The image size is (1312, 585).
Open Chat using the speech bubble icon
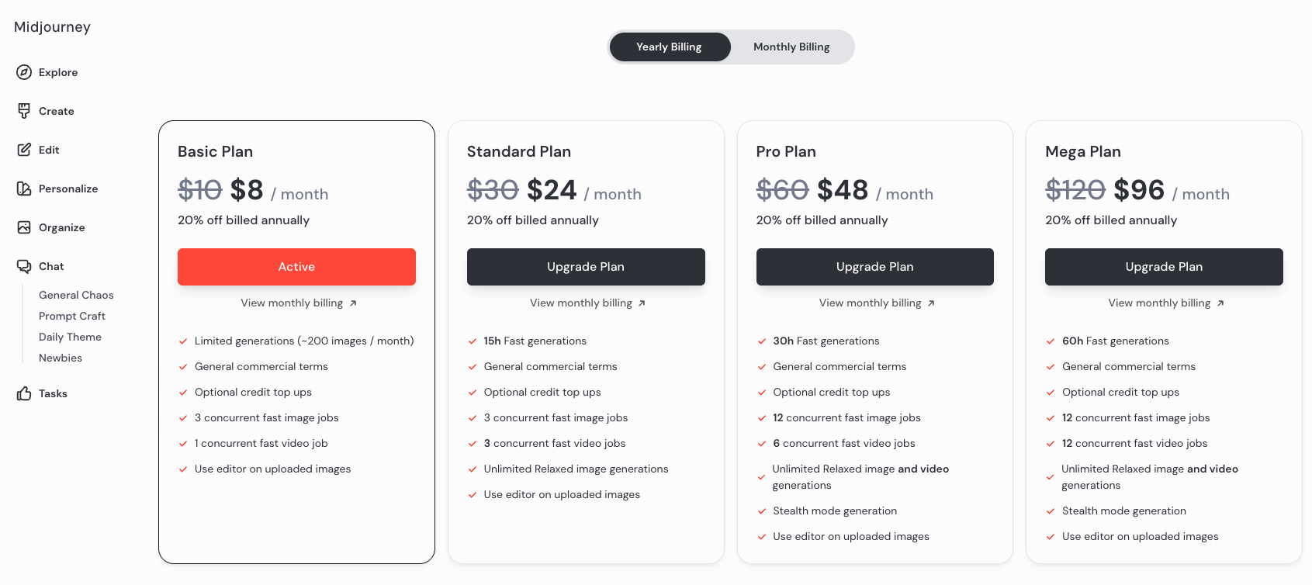(25, 266)
